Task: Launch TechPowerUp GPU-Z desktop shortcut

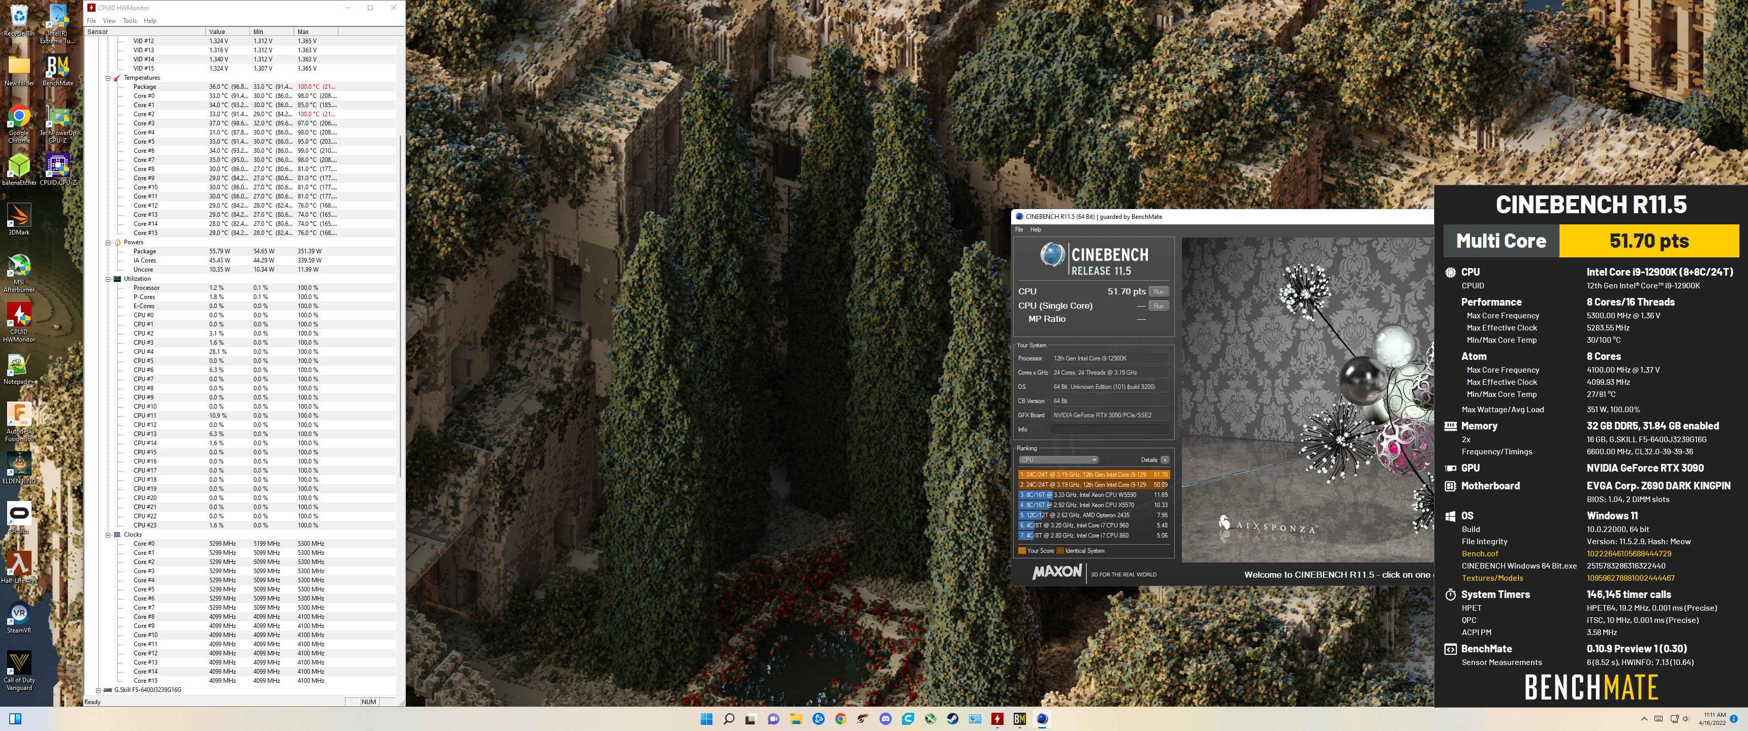Action: pos(58,124)
